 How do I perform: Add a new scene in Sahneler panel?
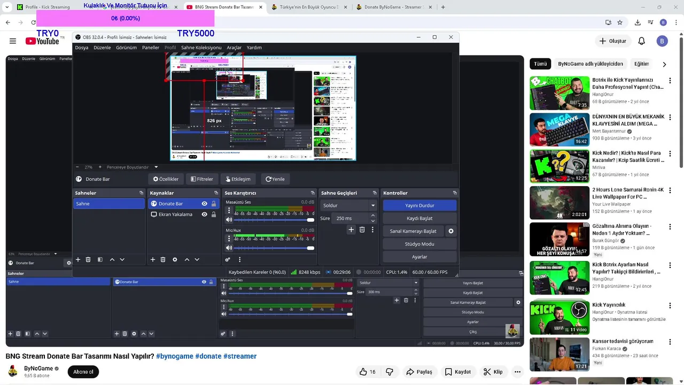point(78,259)
